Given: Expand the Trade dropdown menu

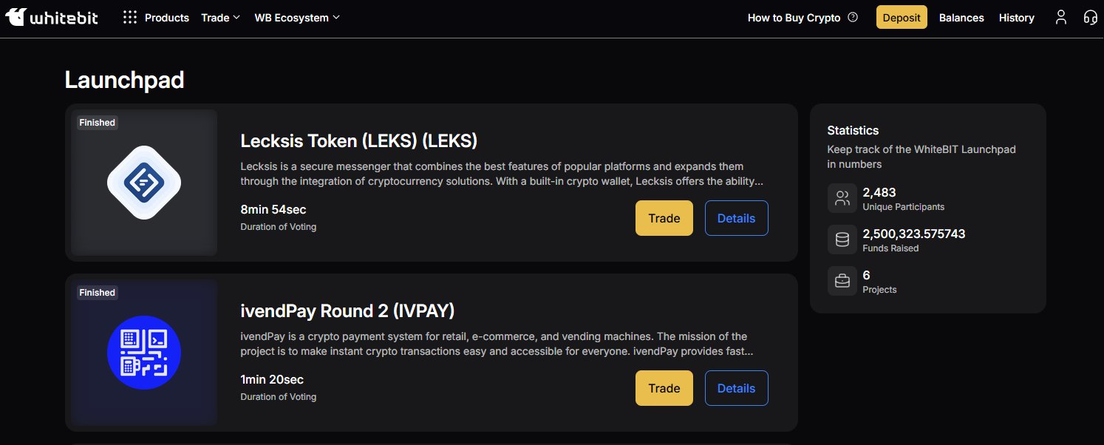Looking at the screenshot, I should 220,17.
